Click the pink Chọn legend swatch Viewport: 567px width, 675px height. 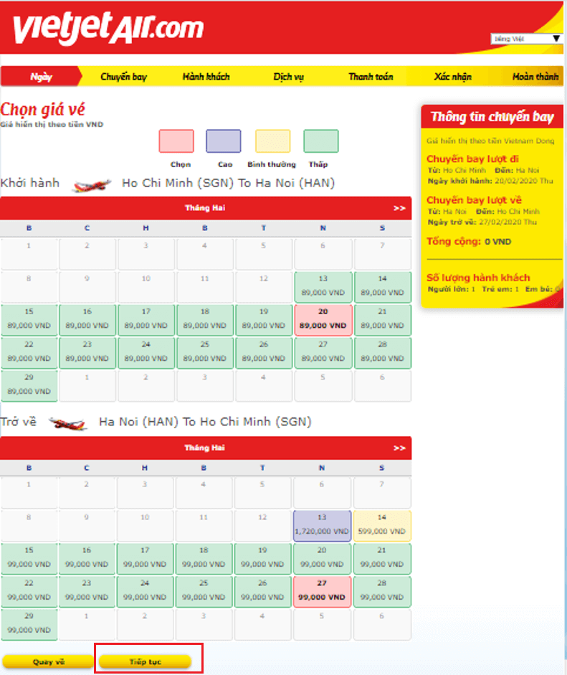[x=176, y=141]
